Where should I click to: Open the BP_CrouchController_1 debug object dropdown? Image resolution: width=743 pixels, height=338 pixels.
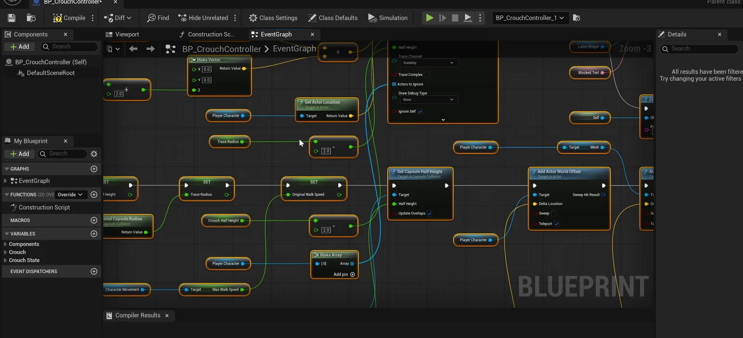click(530, 18)
